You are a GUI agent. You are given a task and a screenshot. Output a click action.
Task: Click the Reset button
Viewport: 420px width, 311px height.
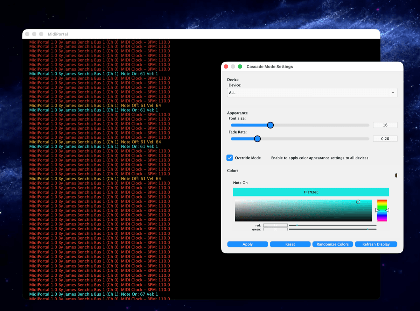point(290,244)
